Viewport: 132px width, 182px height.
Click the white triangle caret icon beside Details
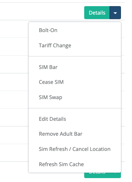(115, 13)
